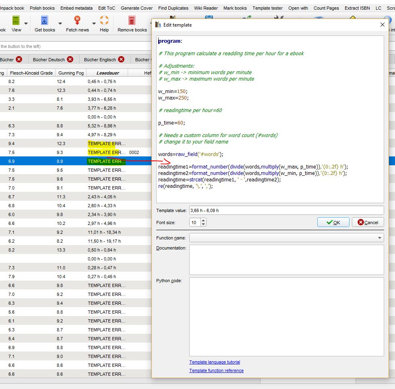Image resolution: width=395 pixels, height=389 pixels.
Task: Click the Get books icon
Action: [x=45, y=21]
